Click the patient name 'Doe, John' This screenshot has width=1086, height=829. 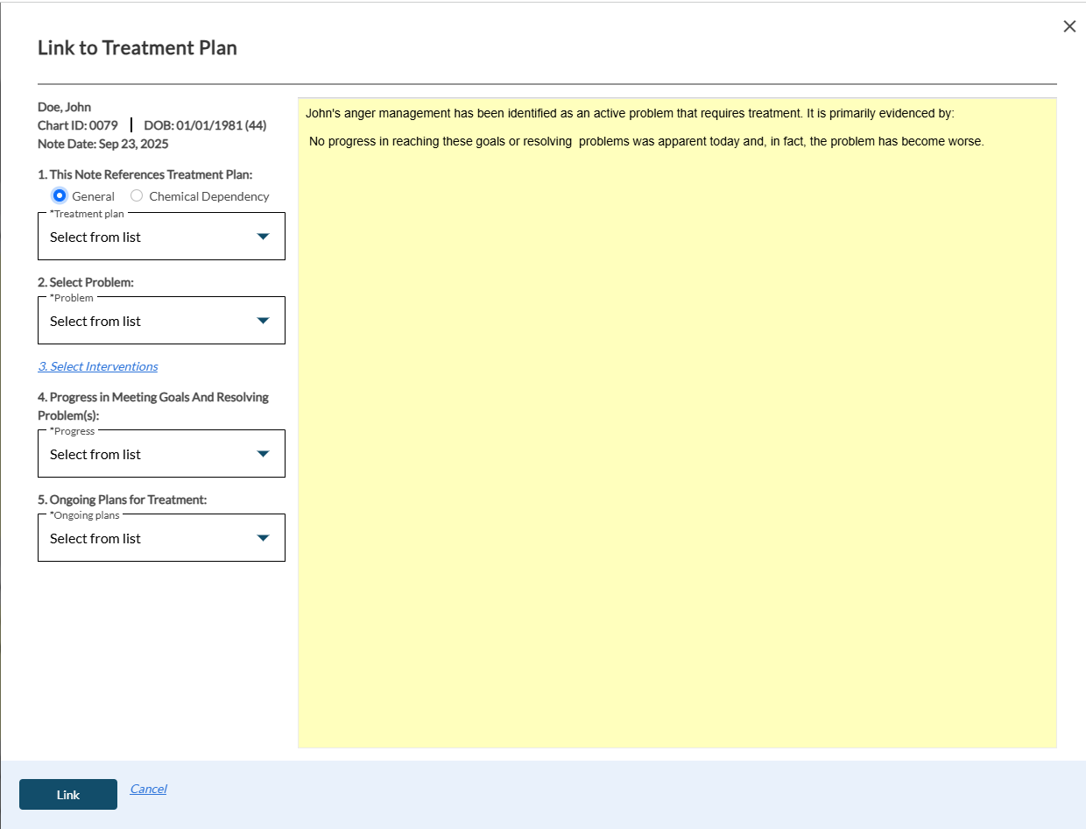64,107
